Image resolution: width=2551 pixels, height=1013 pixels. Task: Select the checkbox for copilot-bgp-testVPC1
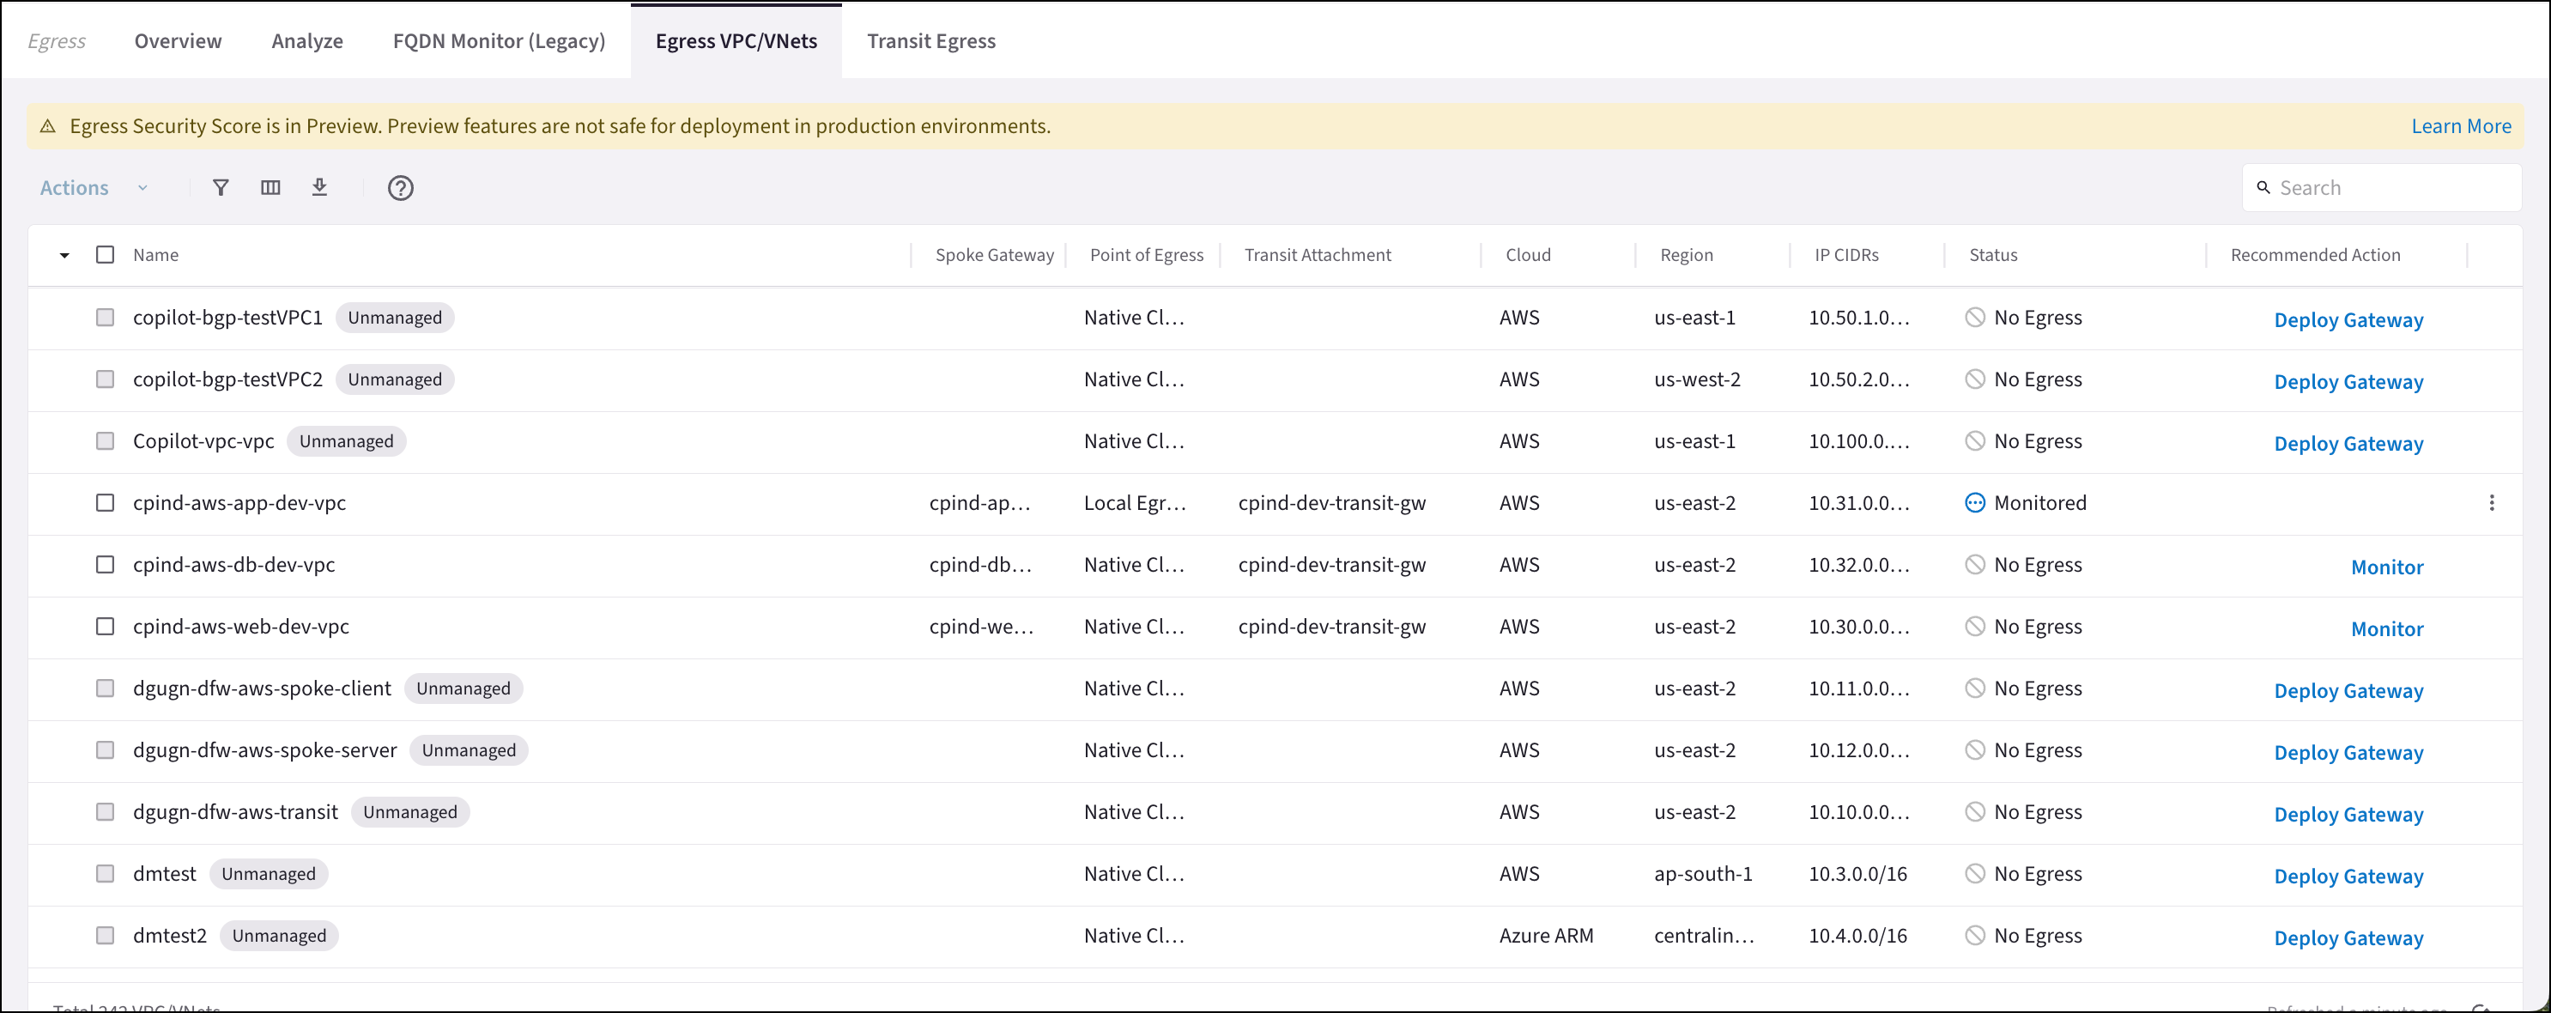coord(105,317)
